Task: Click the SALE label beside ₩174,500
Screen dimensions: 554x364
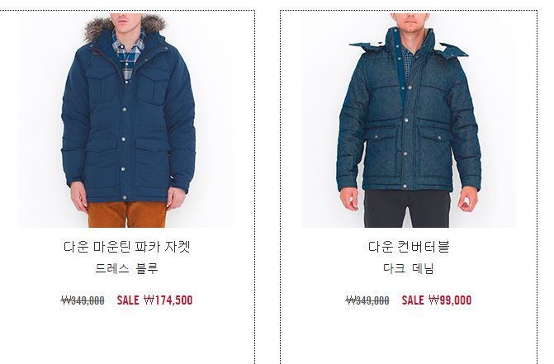Action: coord(128,300)
